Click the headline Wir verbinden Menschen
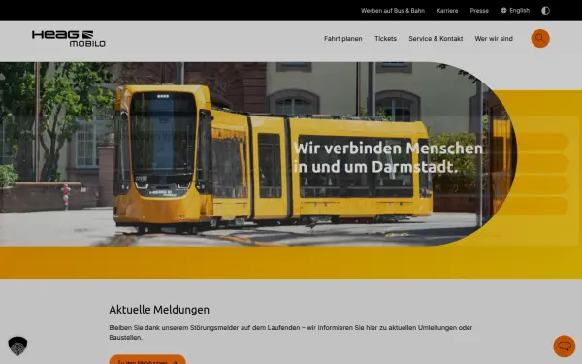The width and height of the screenshot is (582, 364). coord(388,149)
